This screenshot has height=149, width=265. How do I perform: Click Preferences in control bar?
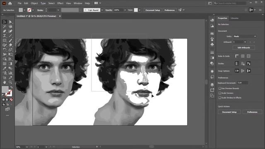[x=169, y=10]
